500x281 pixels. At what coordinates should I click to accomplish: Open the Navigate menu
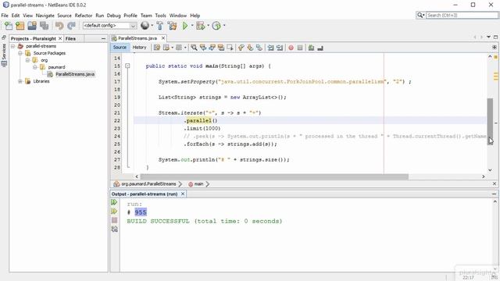coord(45,16)
